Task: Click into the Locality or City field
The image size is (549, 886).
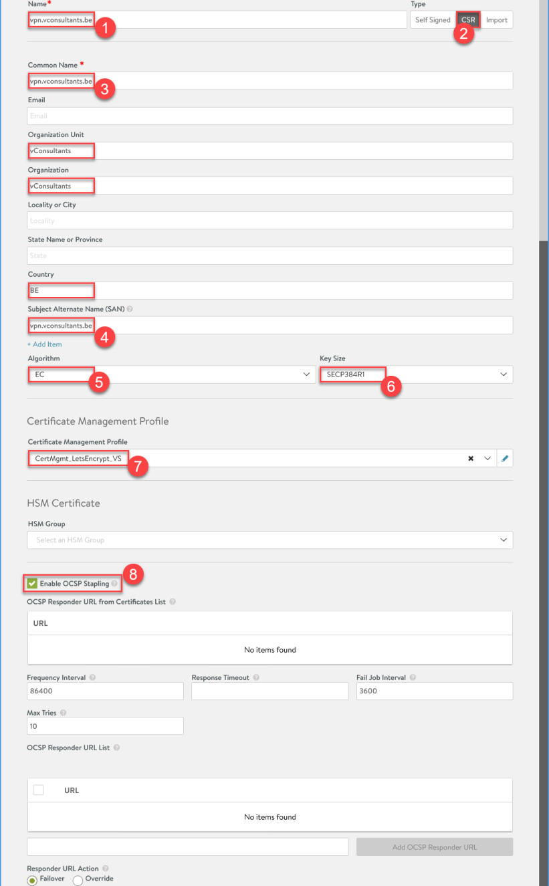Action: [x=270, y=221]
